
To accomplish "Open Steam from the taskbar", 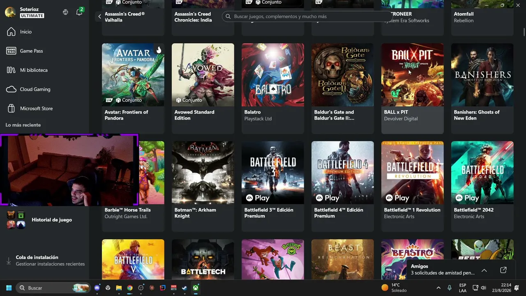I will 185,288.
